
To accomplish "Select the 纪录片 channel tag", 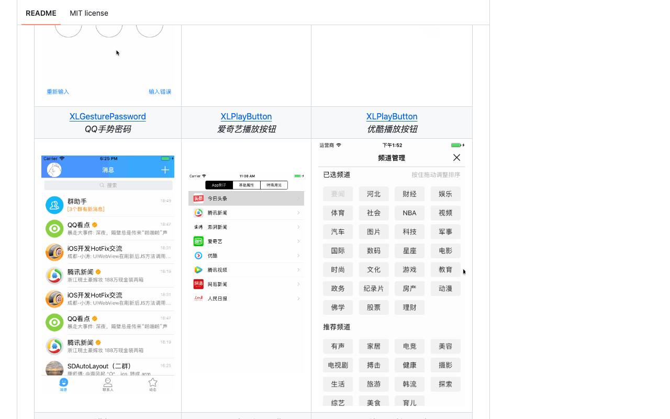I will pos(374,289).
